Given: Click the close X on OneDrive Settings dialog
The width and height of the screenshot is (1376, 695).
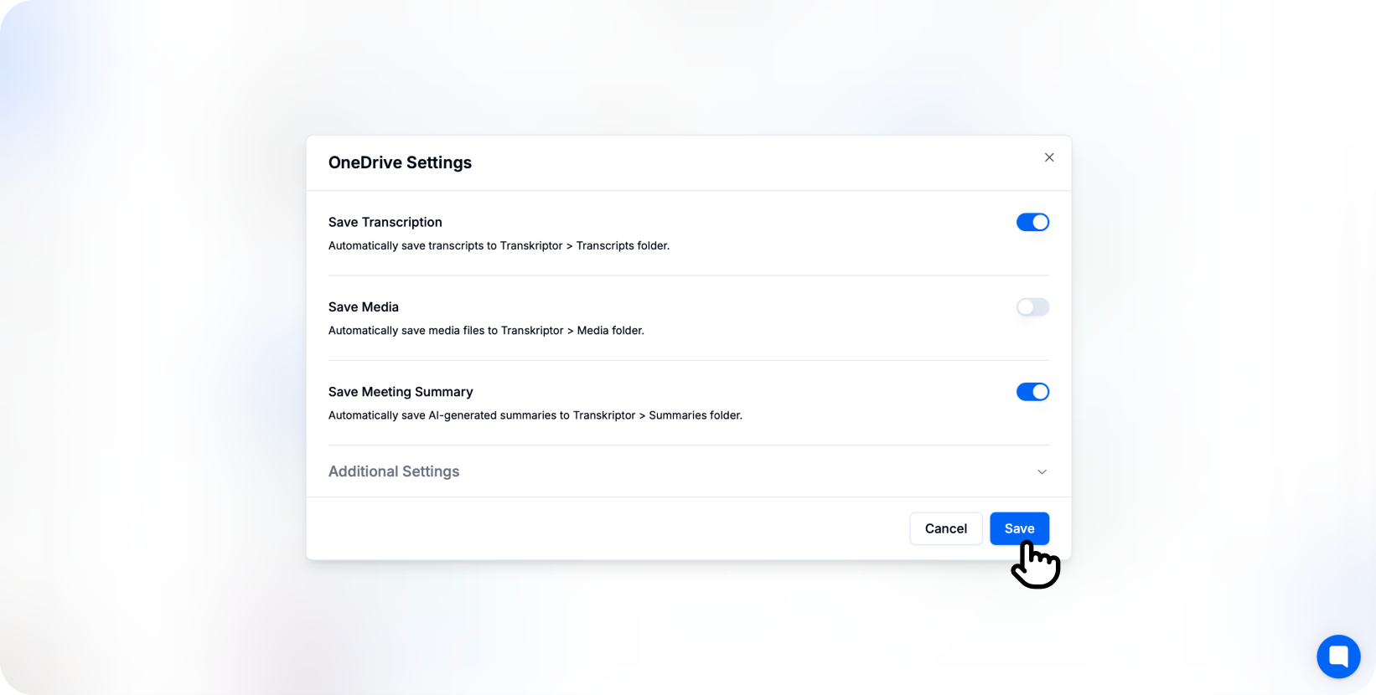Looking at the screenshot, I should click(1049, 157).
